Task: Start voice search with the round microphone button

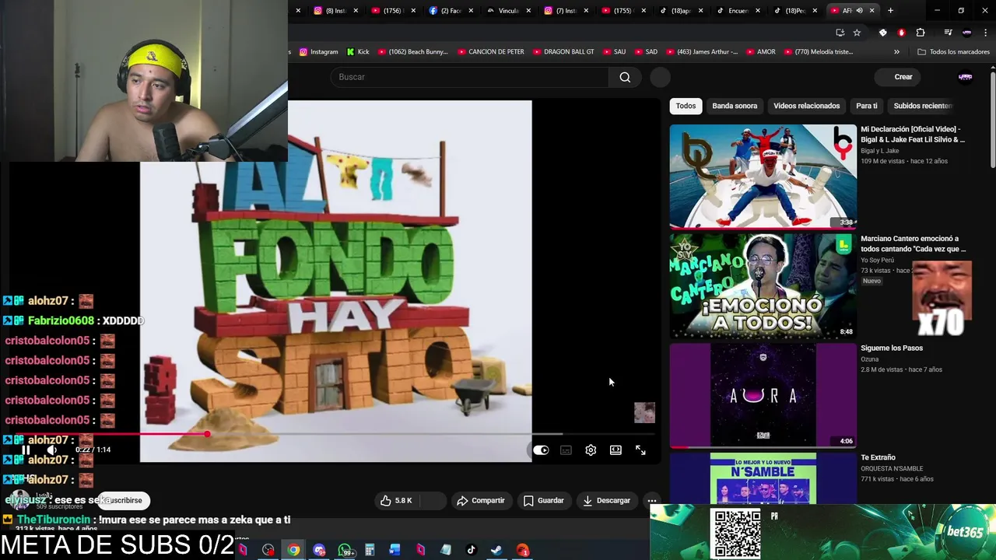Action: tap(660, 77)
